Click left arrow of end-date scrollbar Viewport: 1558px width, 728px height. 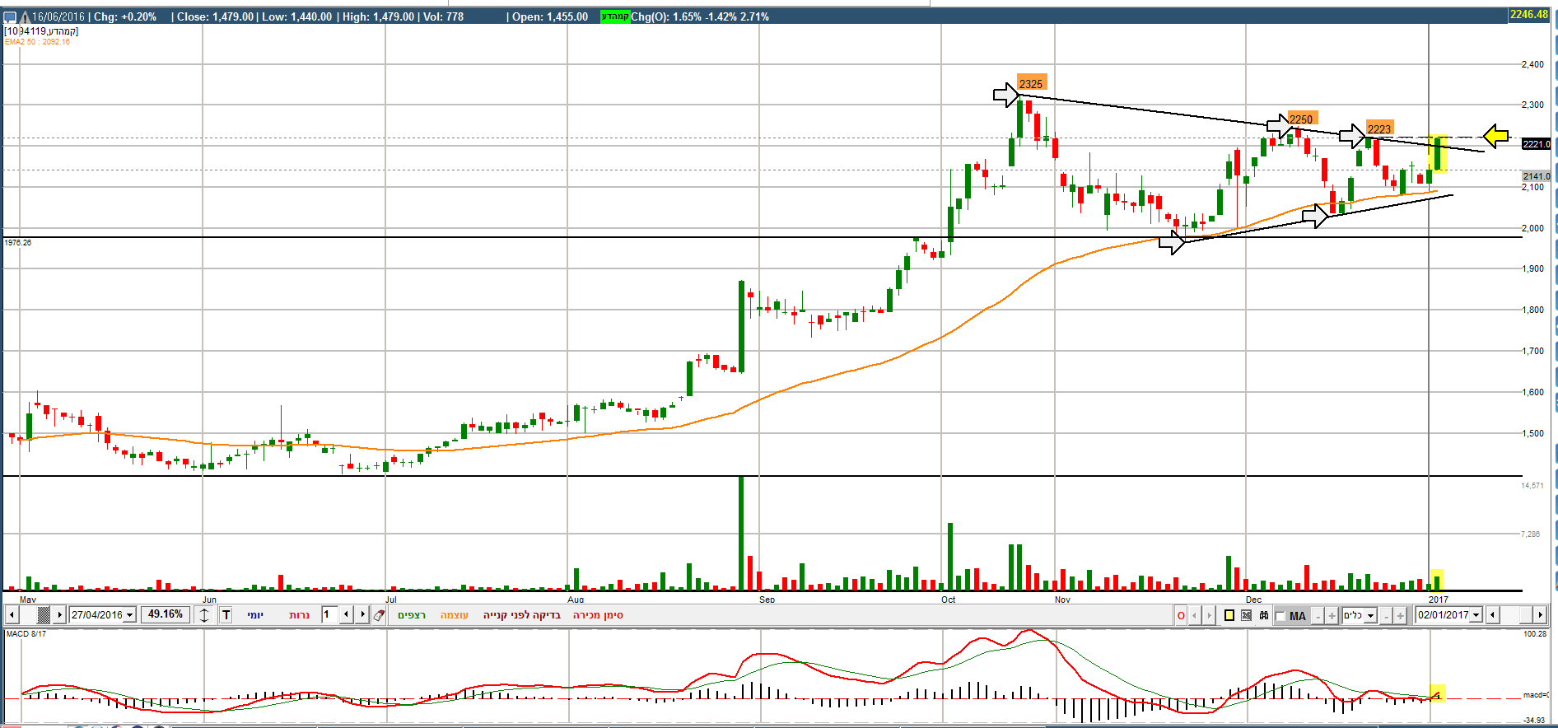1492,615
